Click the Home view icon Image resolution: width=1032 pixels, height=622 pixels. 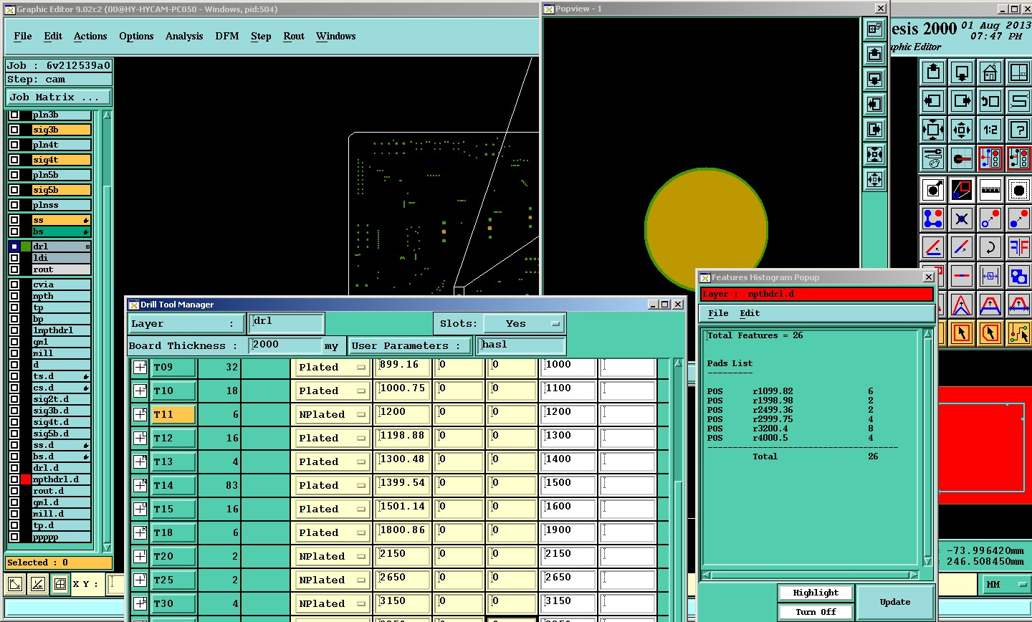click(x=990, y=72)
